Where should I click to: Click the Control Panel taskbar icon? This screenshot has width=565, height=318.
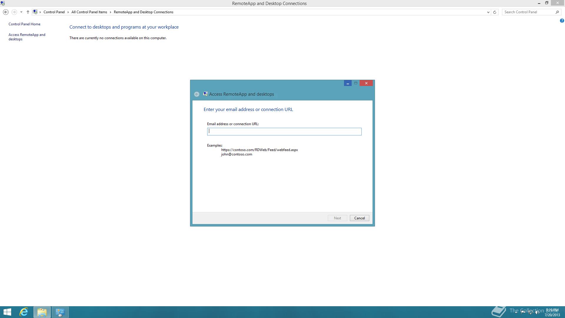pyautogui.click(x=60, y=312)
